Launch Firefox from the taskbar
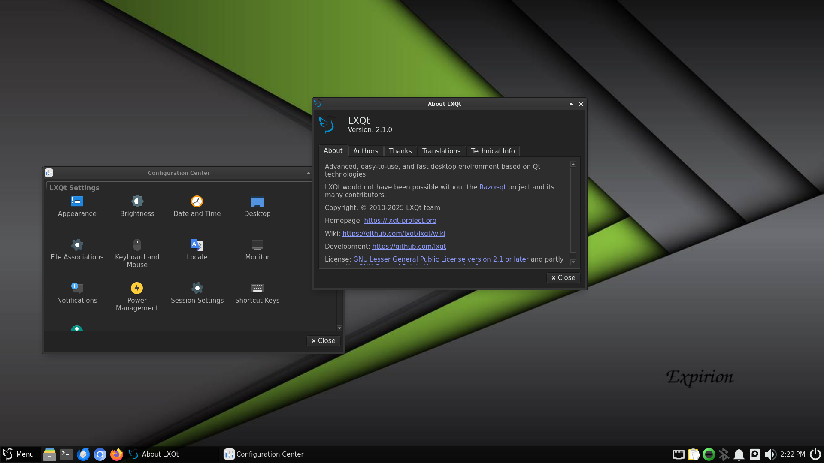 click(x=117, y=454)
